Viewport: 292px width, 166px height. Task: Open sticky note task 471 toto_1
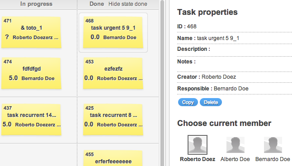pyautogui.click(x=31, y=32)
